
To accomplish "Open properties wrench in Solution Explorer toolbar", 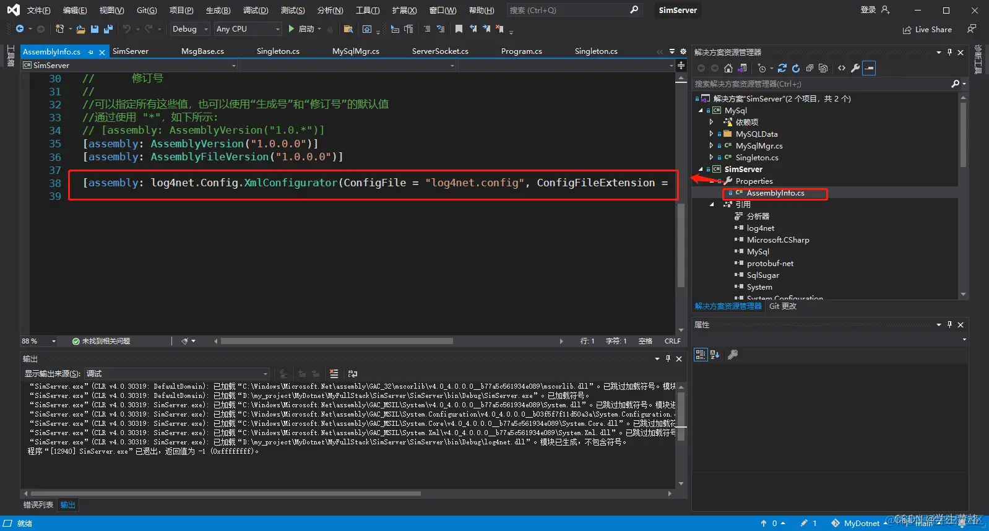I will tap(855, 68).
